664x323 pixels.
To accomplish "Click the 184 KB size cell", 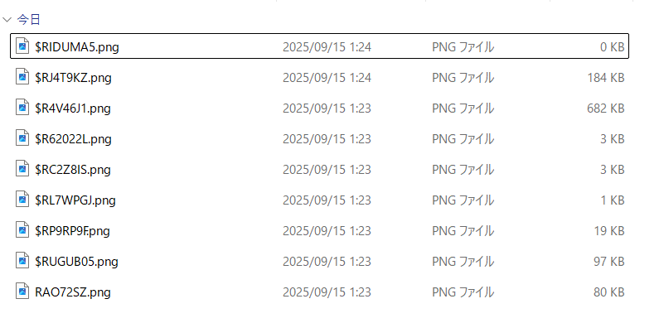I will 606,78.
